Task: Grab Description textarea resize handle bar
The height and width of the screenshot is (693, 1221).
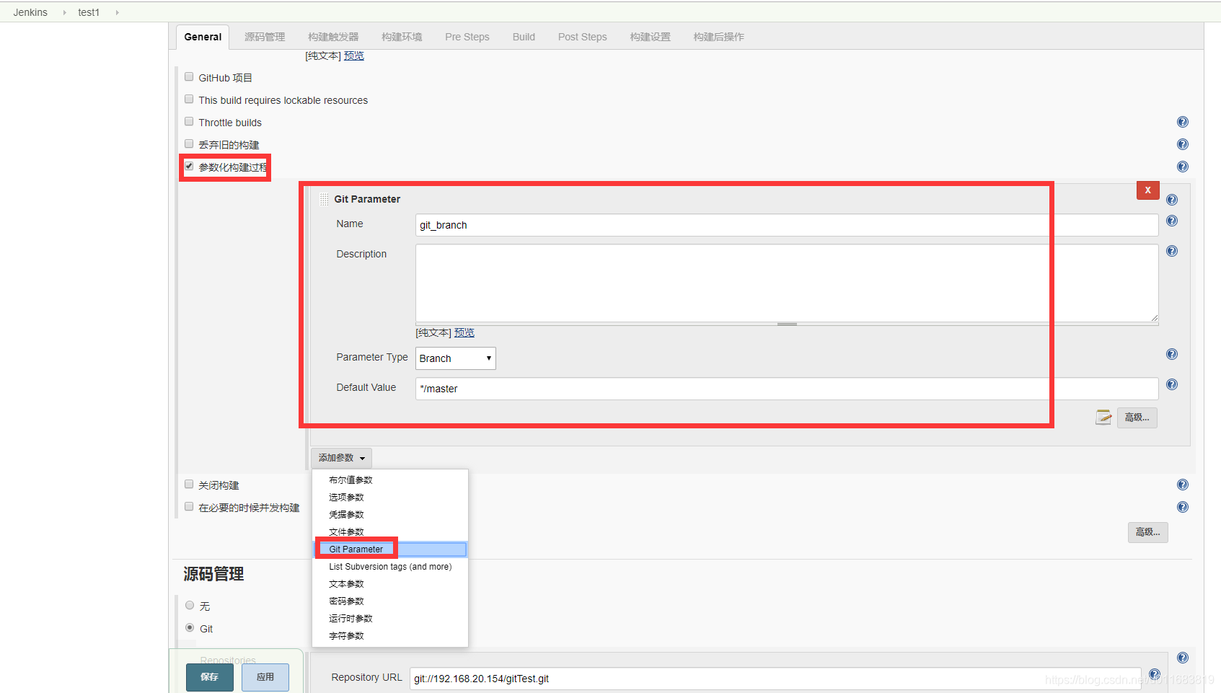Action: pos(787,325)
